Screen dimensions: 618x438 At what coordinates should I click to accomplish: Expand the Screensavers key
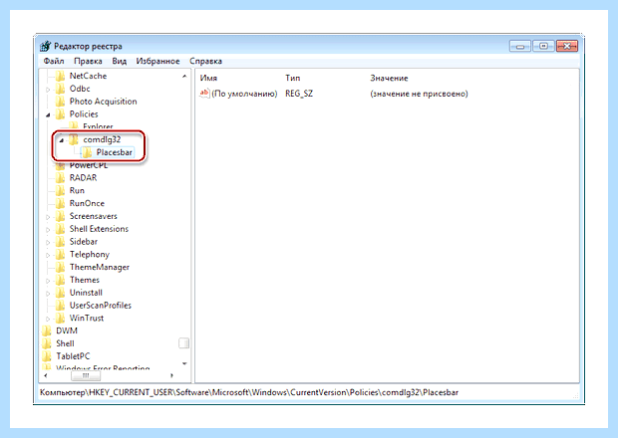(48, 217)
